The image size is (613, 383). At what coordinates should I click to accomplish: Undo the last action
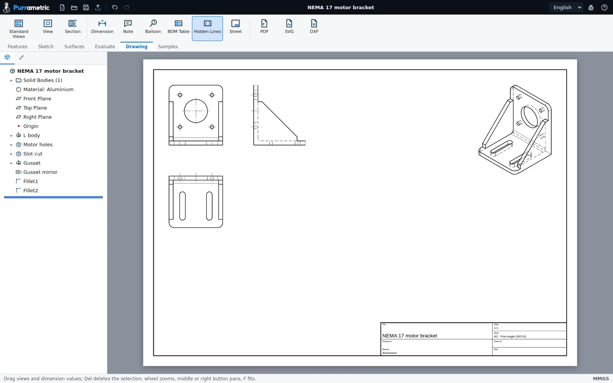115,7
